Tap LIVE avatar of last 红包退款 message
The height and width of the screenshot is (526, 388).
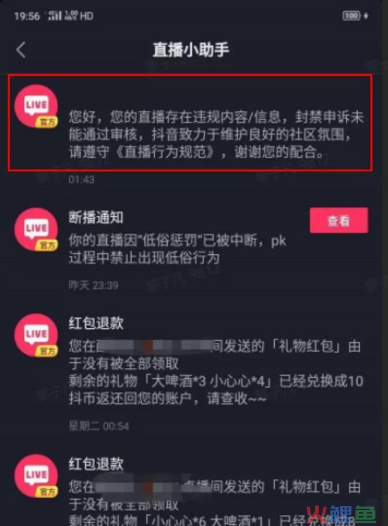pos(36,476)
